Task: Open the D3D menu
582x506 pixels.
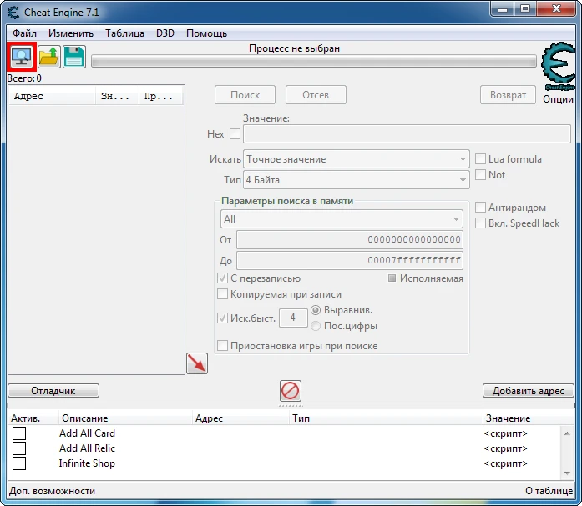Action: [165, 33]
